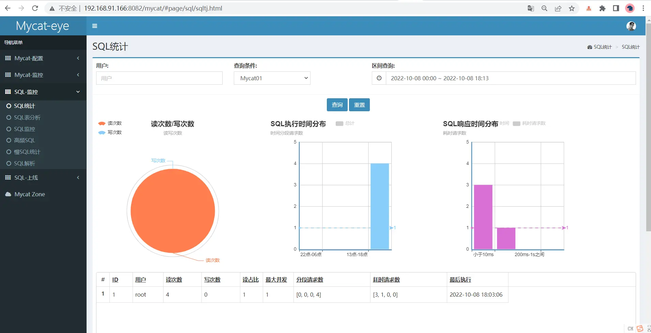Expand the Mycat-监控 menu
The image size is (651, 333).
click(x=43, y=75)
